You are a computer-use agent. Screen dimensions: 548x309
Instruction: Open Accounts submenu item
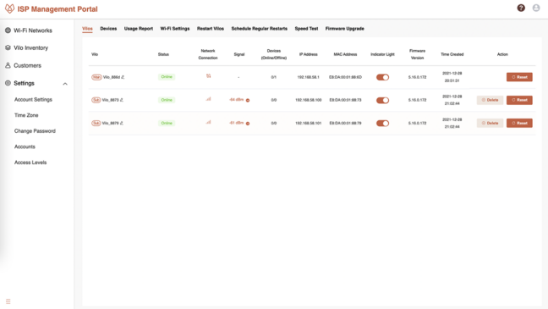point(25,146)
